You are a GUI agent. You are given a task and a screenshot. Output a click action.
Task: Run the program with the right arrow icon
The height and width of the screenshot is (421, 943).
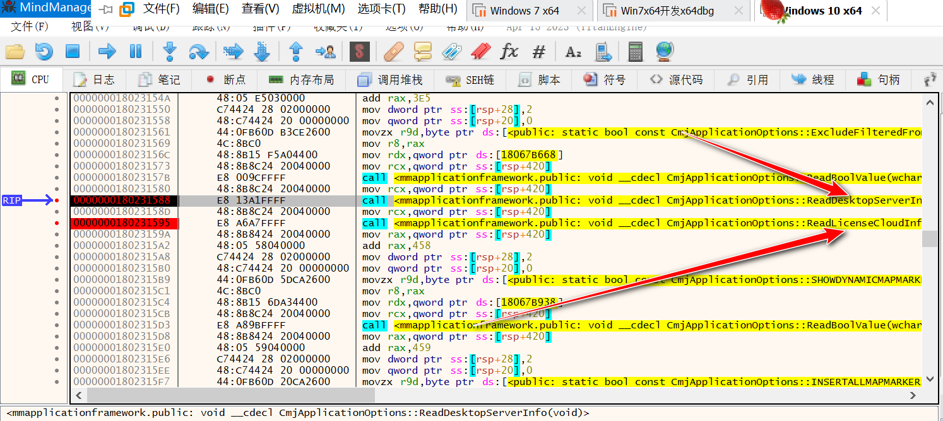107,52
